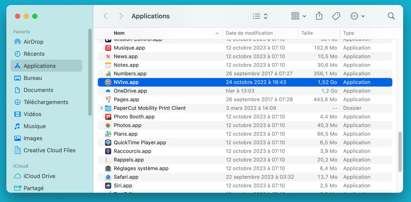Open the list view mode selector

(260, 16)
